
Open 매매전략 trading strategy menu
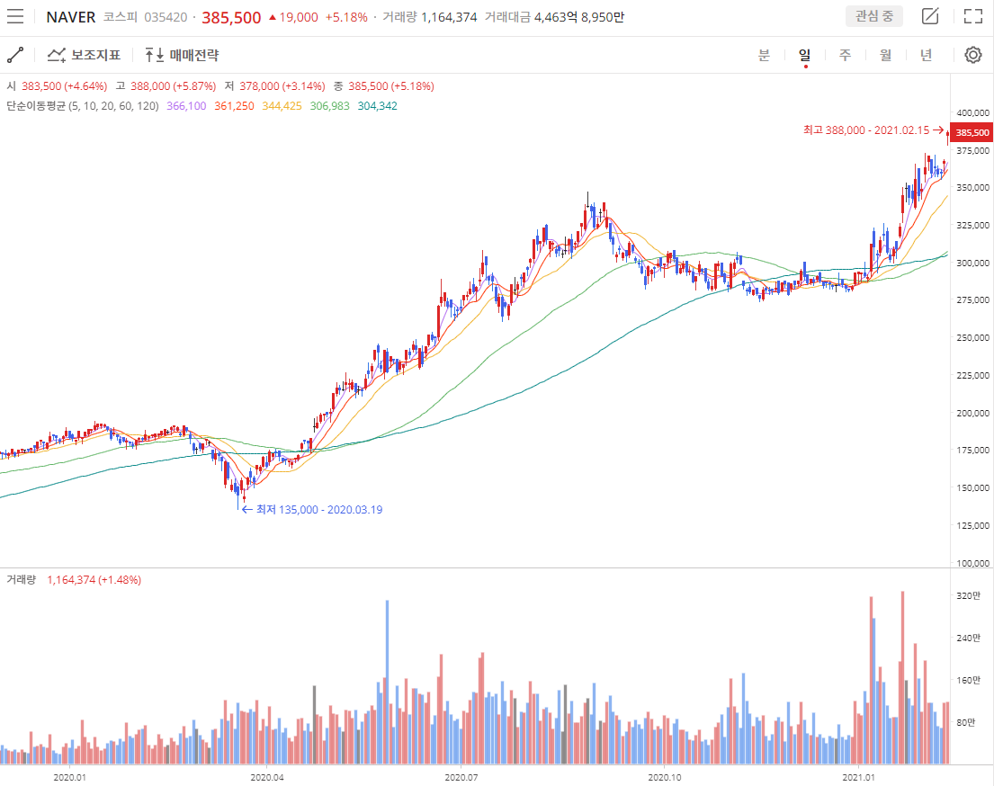(x=182, y=55)
